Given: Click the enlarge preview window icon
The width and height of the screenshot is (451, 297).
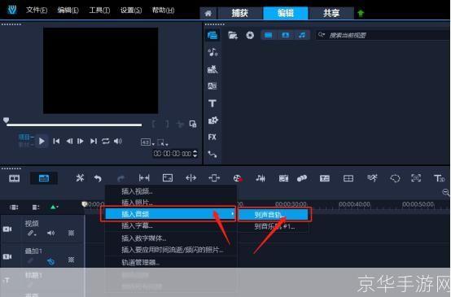Looking at the screenshot, I should [x=193, y=124].
